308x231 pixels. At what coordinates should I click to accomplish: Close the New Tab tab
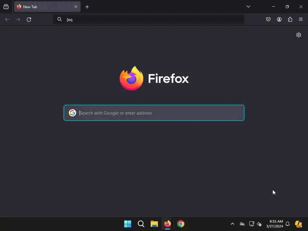point(75,7)
